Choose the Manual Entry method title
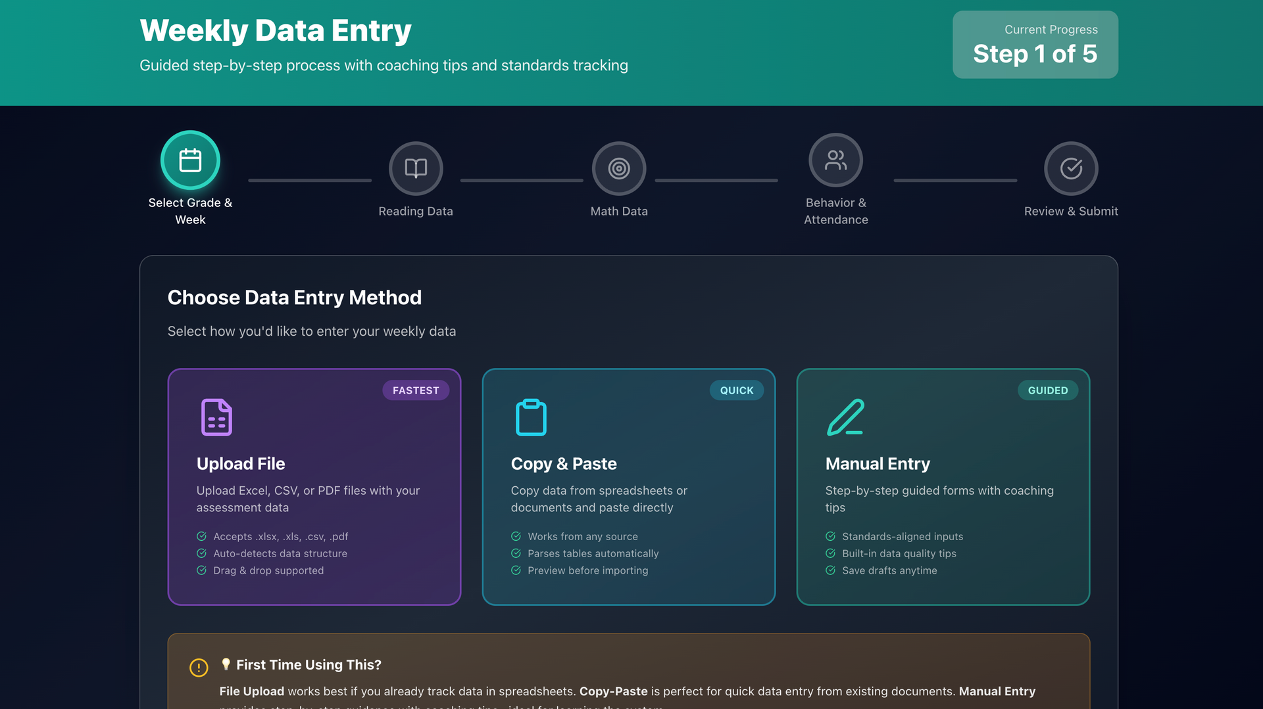 pyautogui.click(x=878, y=464)
